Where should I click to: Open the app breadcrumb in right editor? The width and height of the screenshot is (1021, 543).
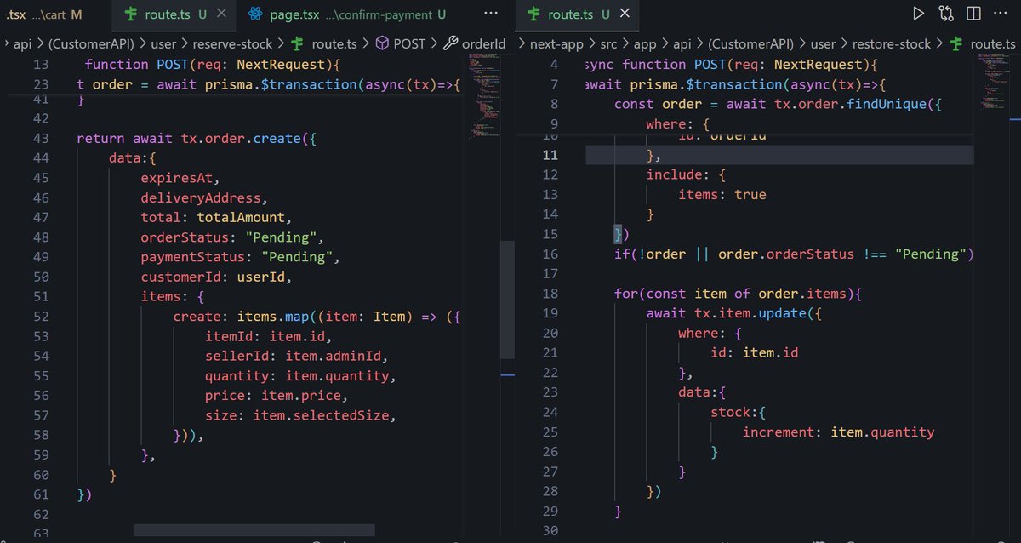[x=646, y=44]
